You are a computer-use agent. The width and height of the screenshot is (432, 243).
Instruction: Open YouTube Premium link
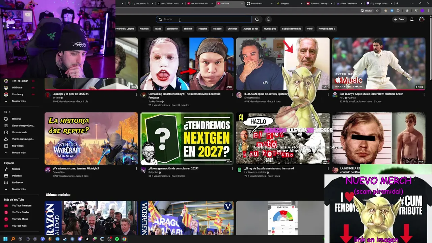click(19, 206)
